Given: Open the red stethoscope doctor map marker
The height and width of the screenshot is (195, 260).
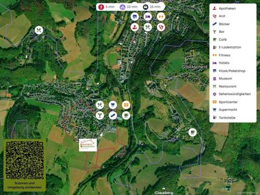Looking at the screenshot, I should 161,27.
